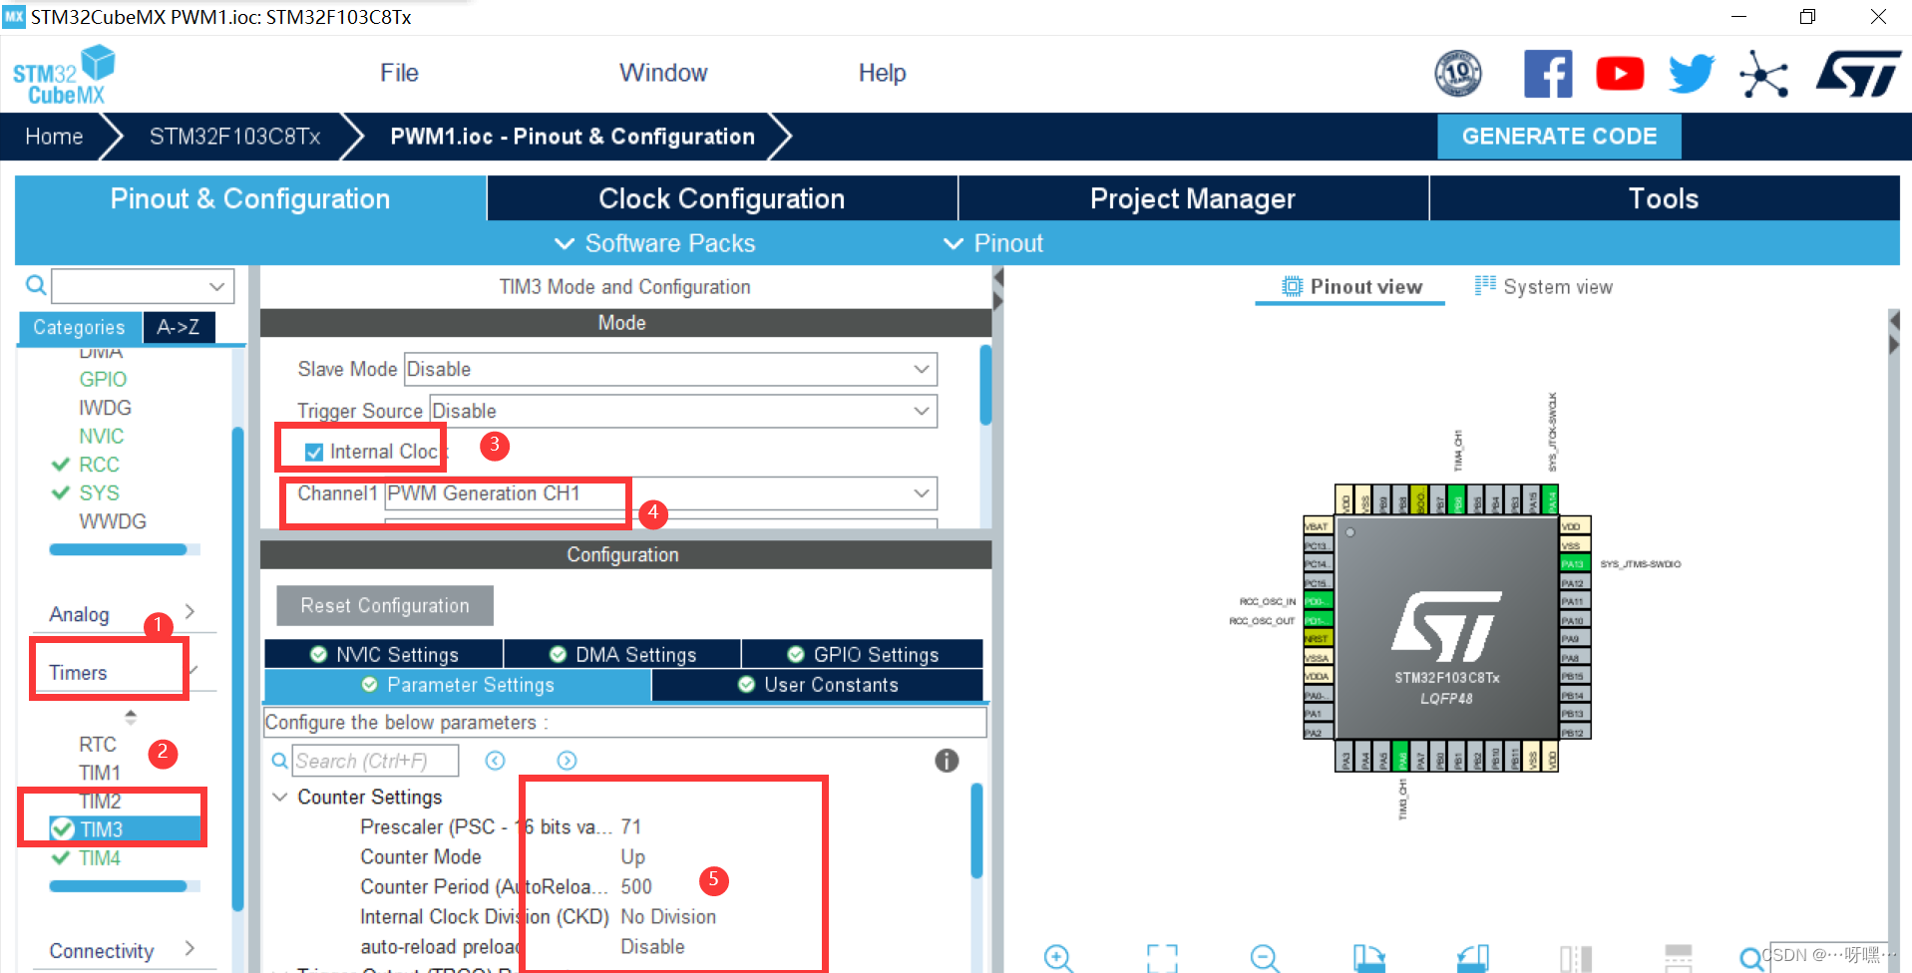The height and width of the screenshot is (973, 1912).
Task: Click the RCC checkmark in sidebar
Action: point(62,464)
